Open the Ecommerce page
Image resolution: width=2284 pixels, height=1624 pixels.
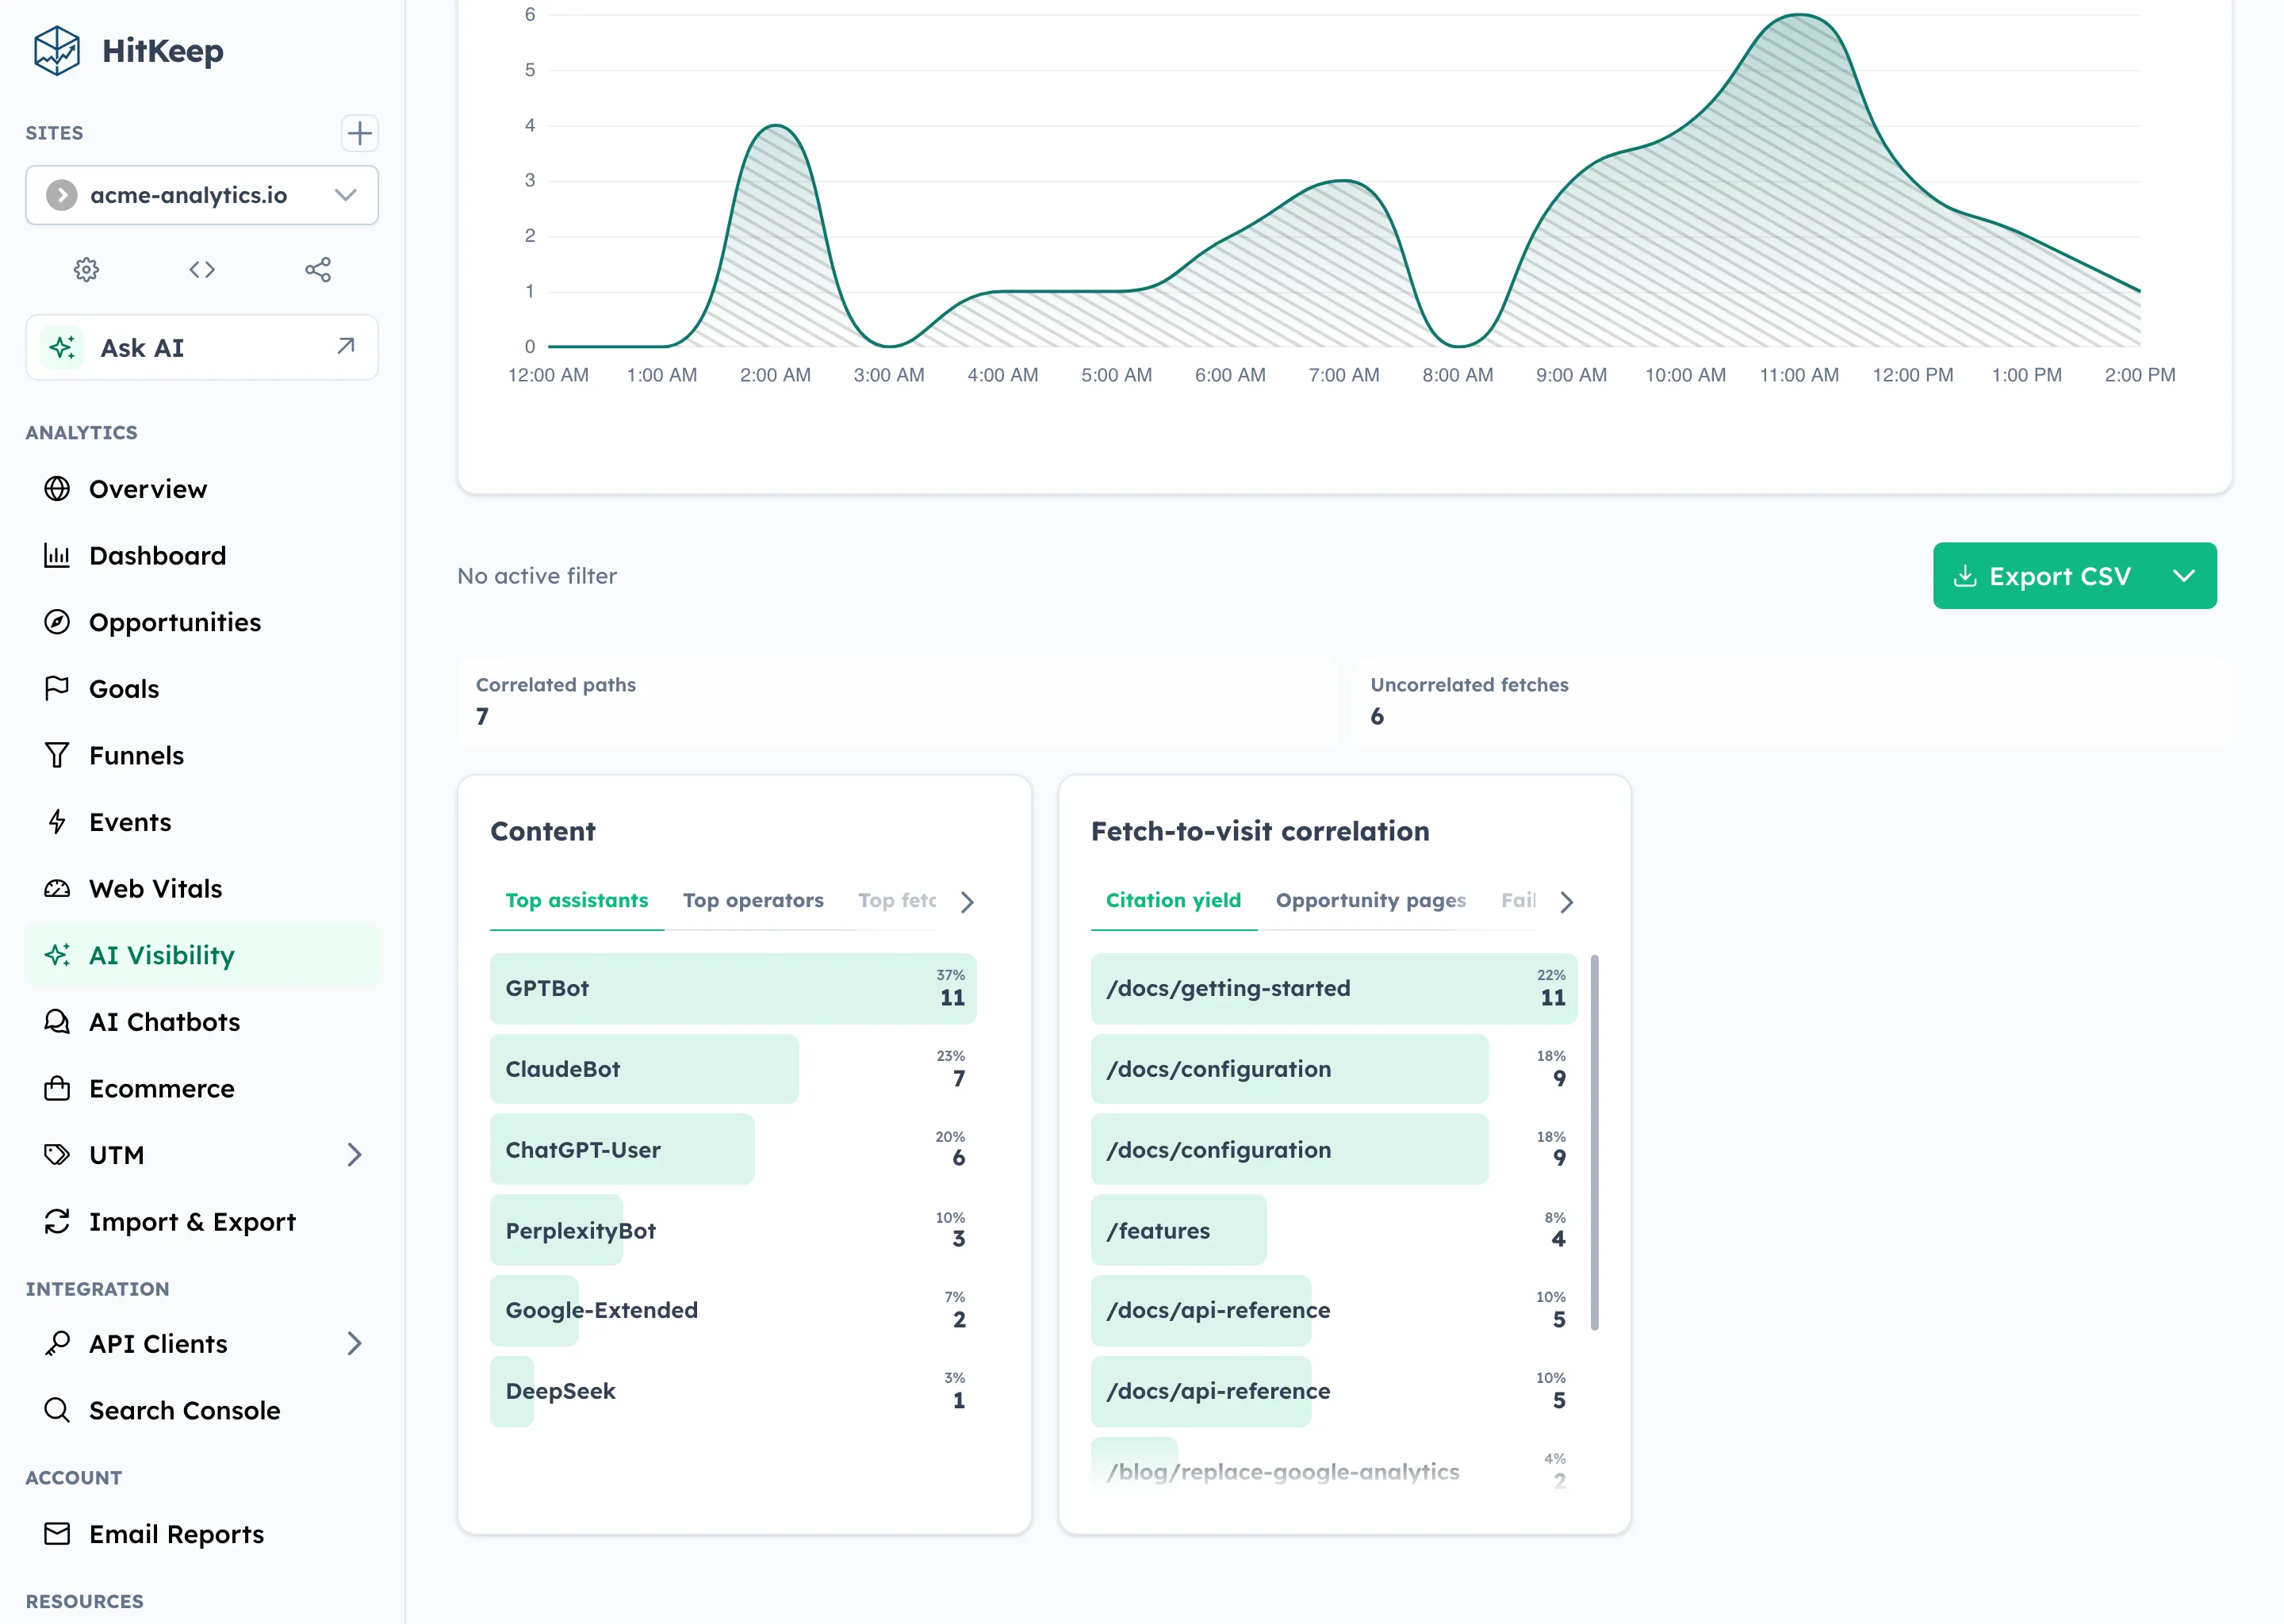coord(202,1088)
